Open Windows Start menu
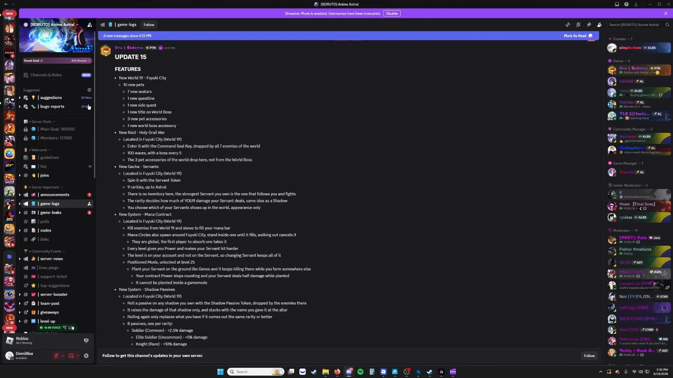Screen dimensions: 673x378 220,372
